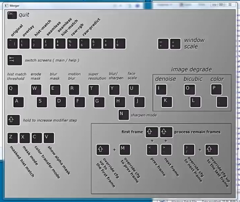Select the X mask mode key

point(25,138)
